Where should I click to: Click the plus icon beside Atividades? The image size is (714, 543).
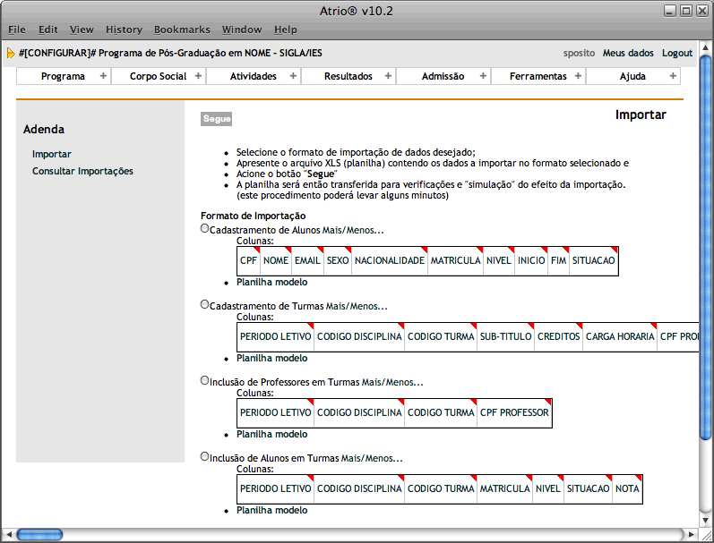click(x=293, y=76)
